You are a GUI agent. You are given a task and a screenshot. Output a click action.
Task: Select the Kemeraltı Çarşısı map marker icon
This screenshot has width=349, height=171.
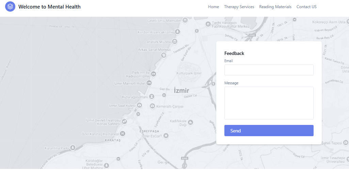click(x=152, y=106)
